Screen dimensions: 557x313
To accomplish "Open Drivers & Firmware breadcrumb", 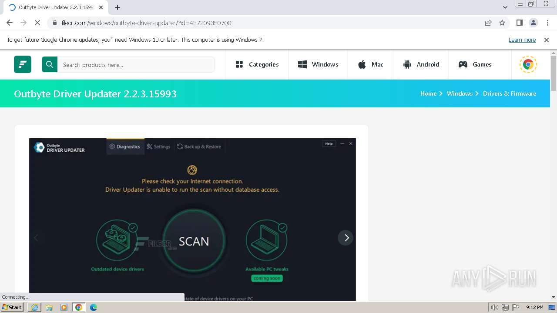I will tap(510, 93).
